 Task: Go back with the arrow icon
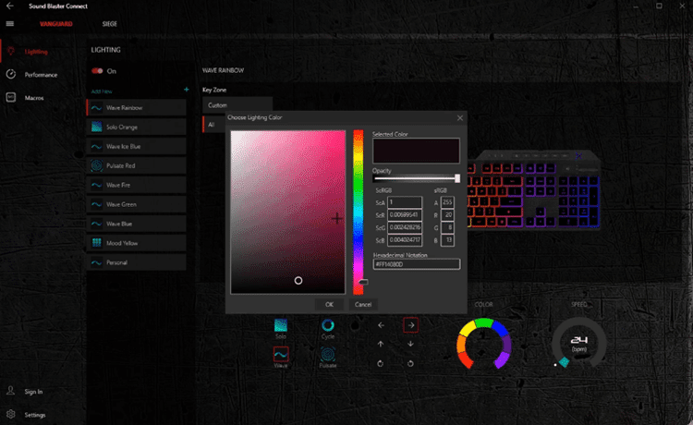point(10,6)
